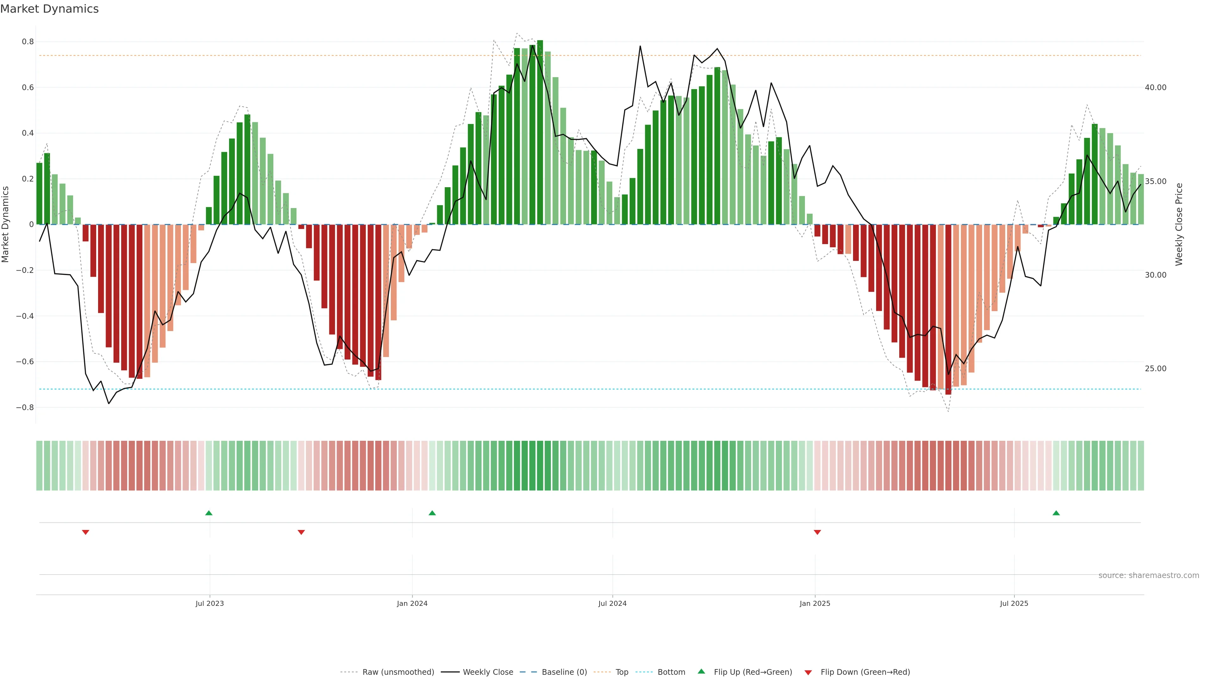Click the source: sharemaestro.com text

1149,575
